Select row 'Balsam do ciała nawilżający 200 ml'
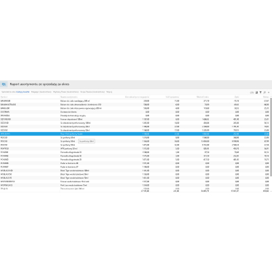The image size is (272, 272). click(135, 101)
